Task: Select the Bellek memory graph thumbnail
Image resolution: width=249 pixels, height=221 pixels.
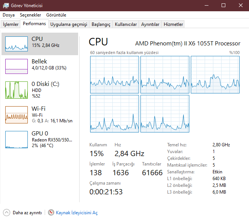Action: tap(17, 66)
